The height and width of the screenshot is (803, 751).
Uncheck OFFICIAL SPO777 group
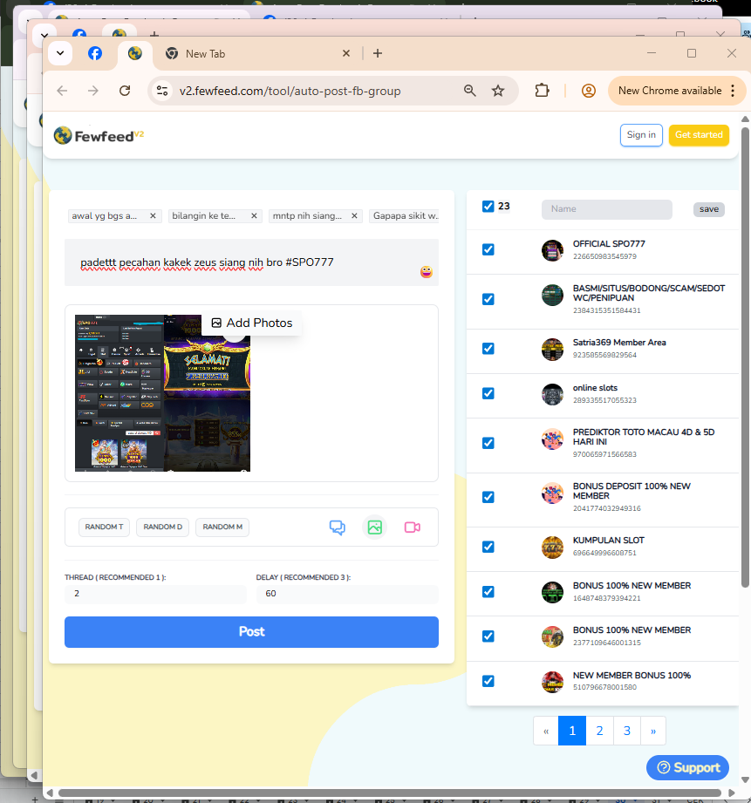488,250
